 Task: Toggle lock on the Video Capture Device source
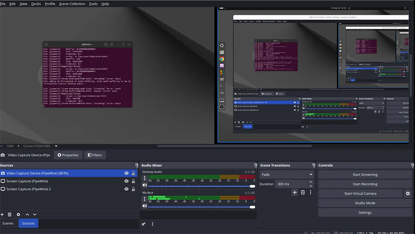click(x=133, y=173)
